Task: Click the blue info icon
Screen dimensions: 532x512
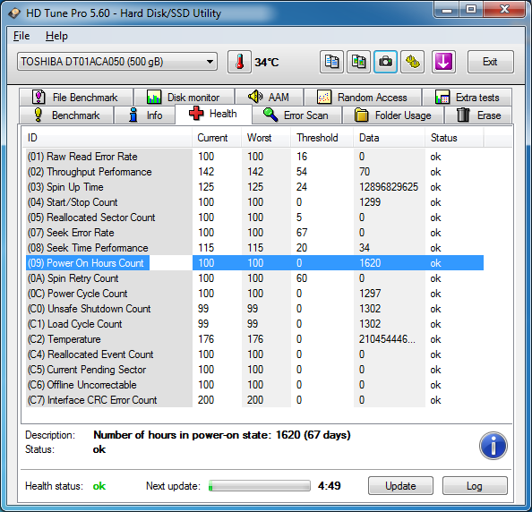Action: point(493,446)
